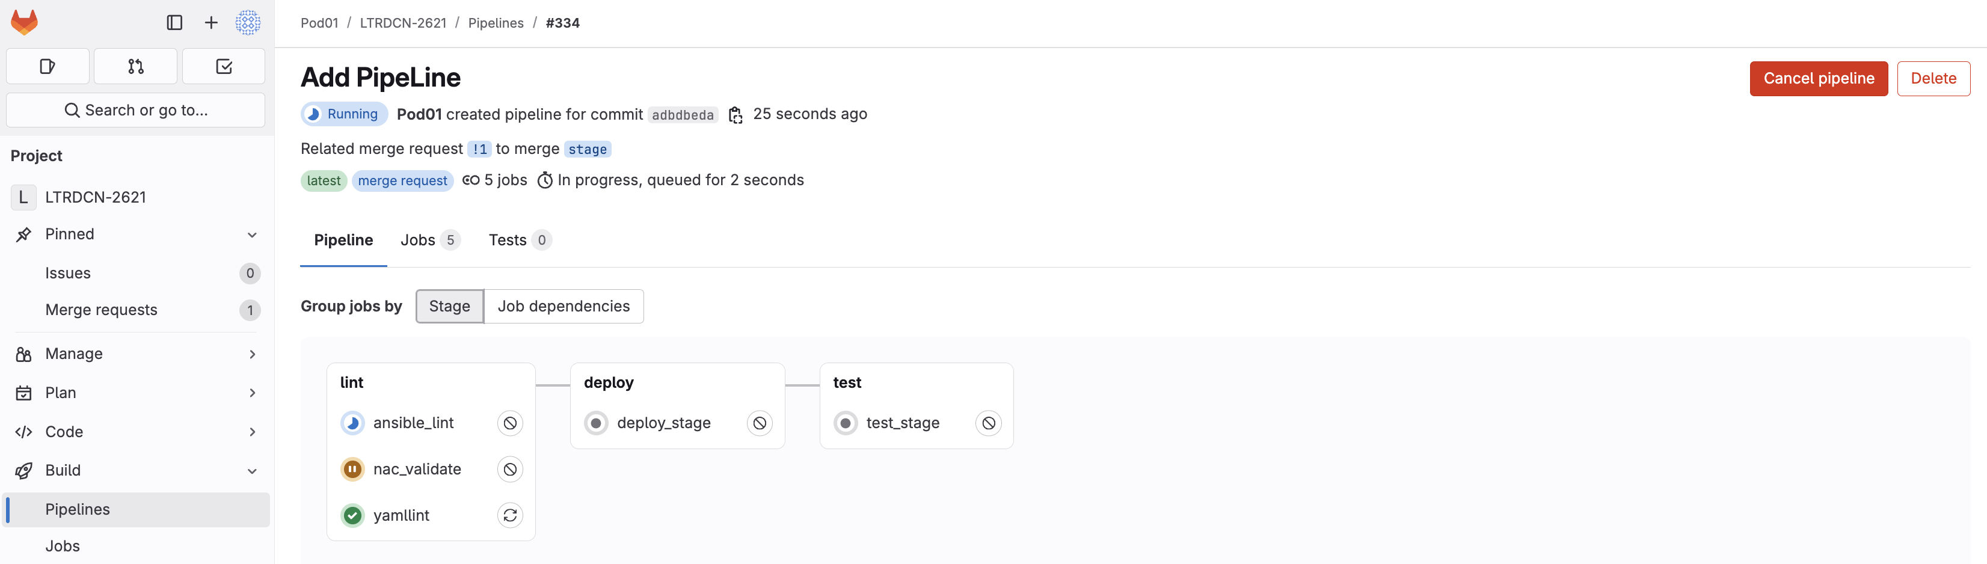Open the nac_validate job
Screen dimensions: 1987x564
[417, 469]
